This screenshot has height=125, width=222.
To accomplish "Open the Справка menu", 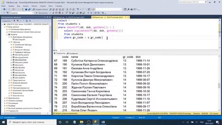I will [59, 6].
